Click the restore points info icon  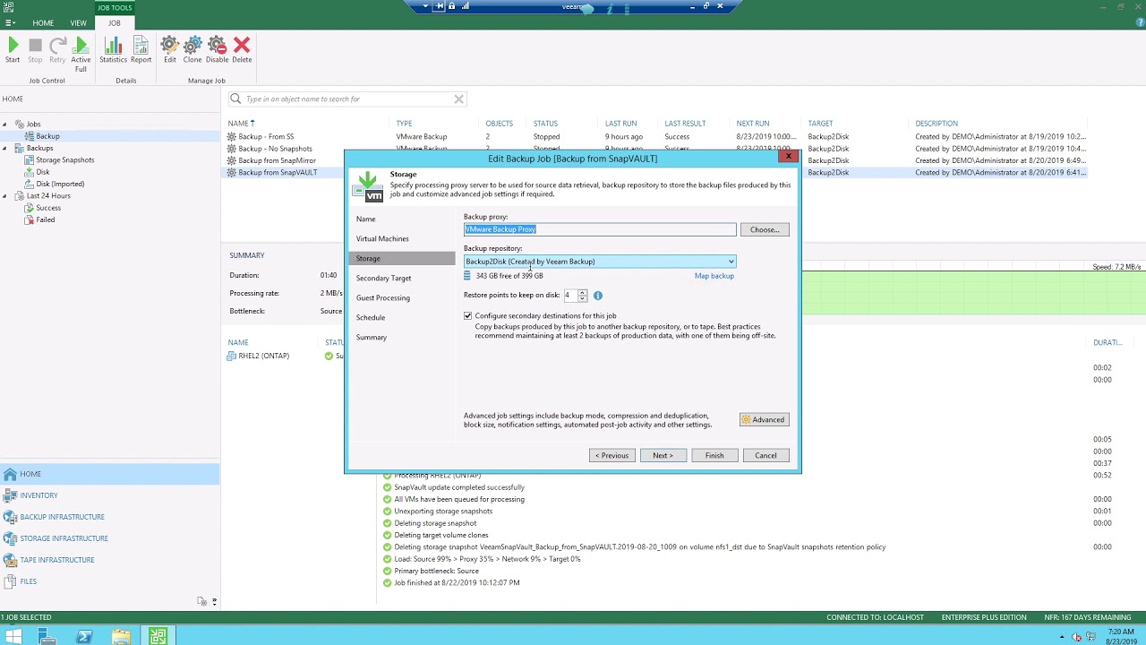tap(598, 296)
